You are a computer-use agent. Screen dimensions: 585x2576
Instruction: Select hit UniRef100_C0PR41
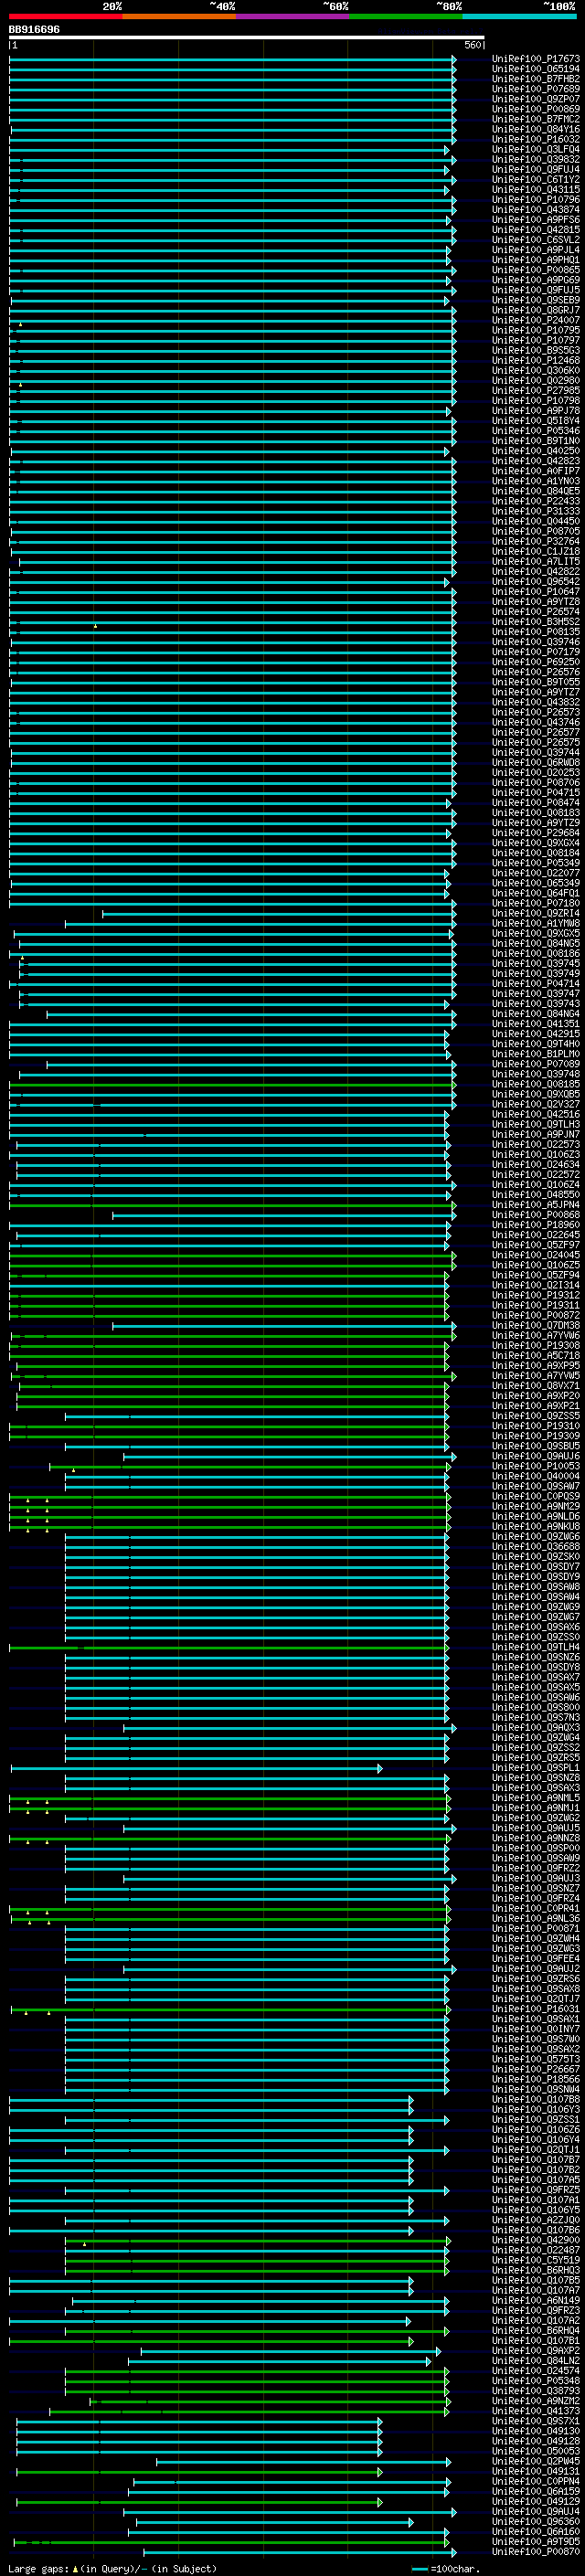[536, 1909]
